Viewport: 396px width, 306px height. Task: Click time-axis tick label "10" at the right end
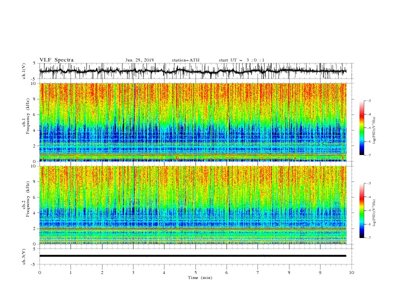point(351,272)
